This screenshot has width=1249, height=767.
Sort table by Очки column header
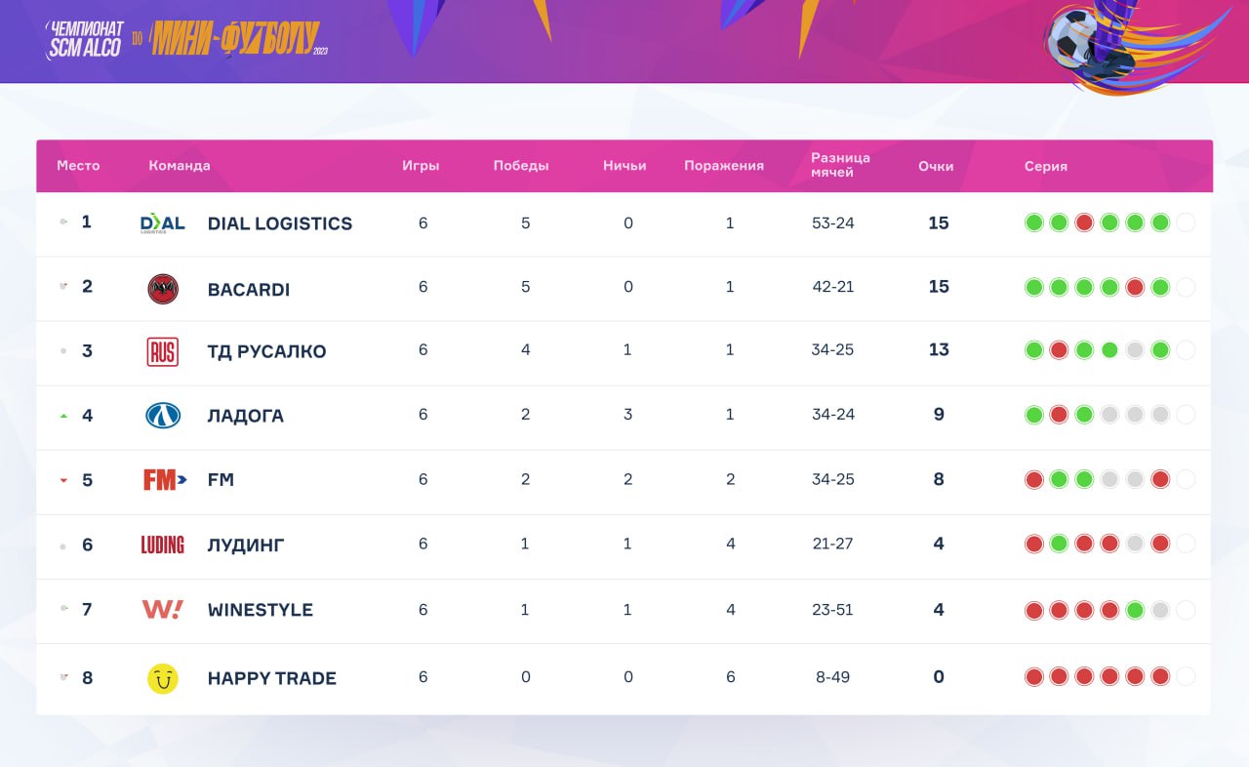point(936,166)
